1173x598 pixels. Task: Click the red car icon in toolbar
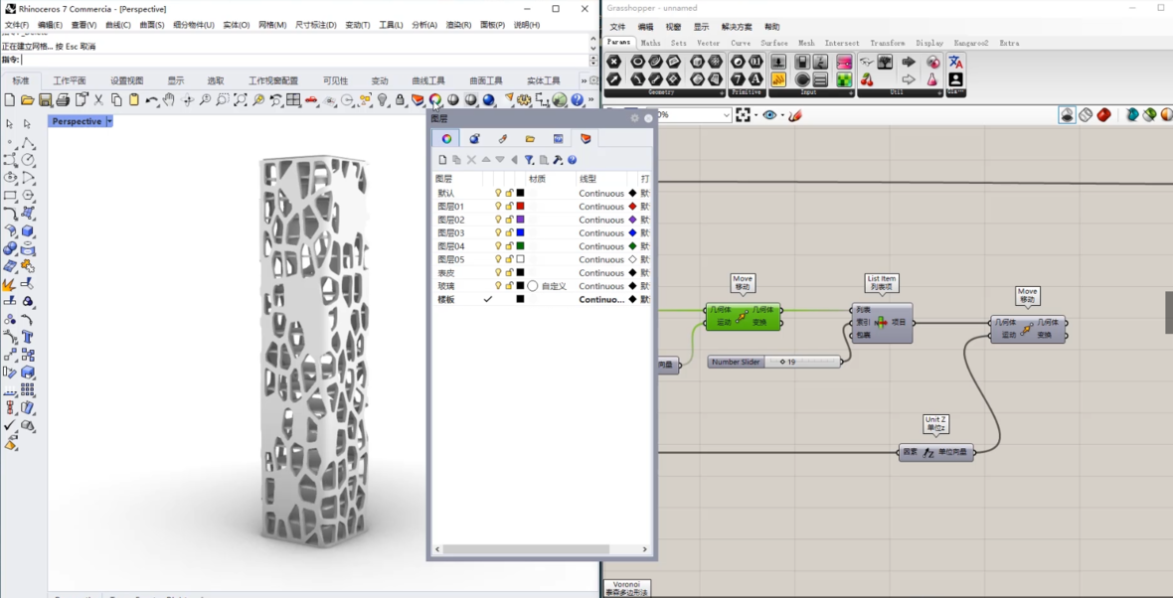pyautogui.click(x=311, y=99)
